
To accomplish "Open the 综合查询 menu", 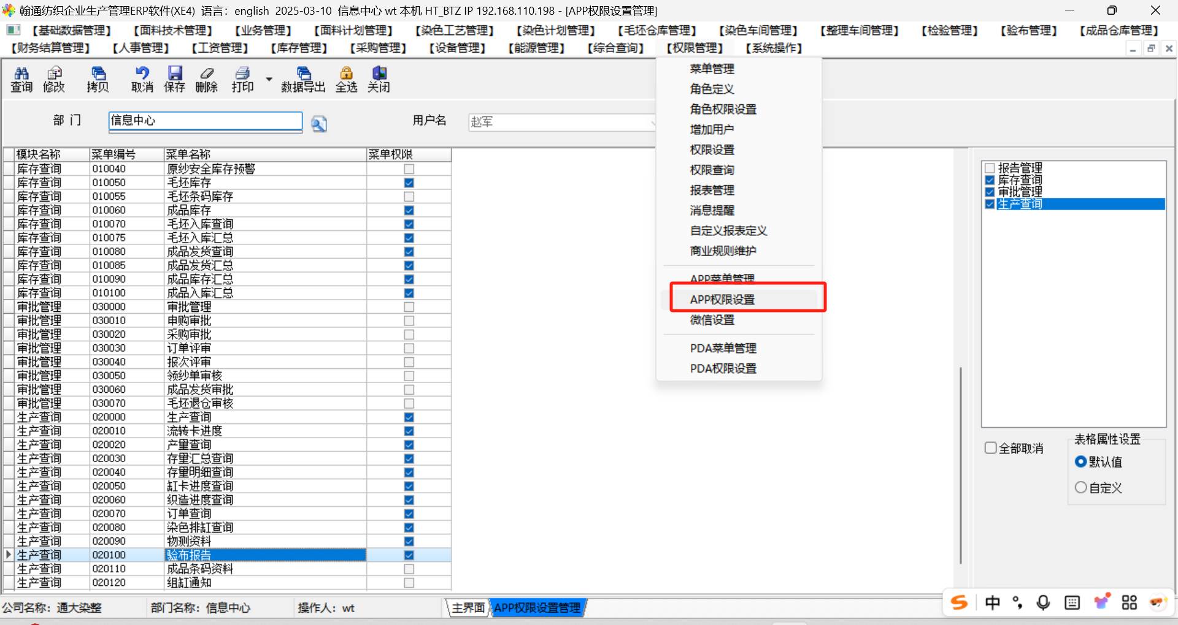I will pyautogui.click(x=616, y=48).
